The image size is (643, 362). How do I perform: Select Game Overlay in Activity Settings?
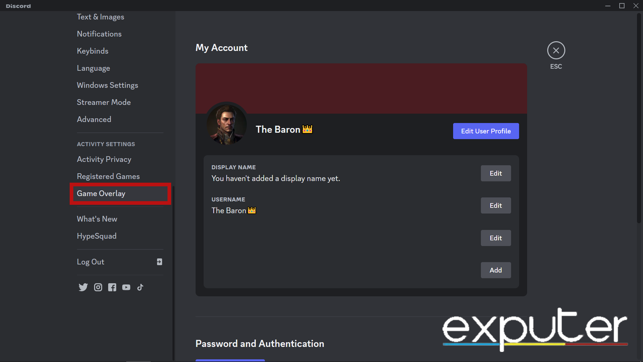(x=101, y=193)
